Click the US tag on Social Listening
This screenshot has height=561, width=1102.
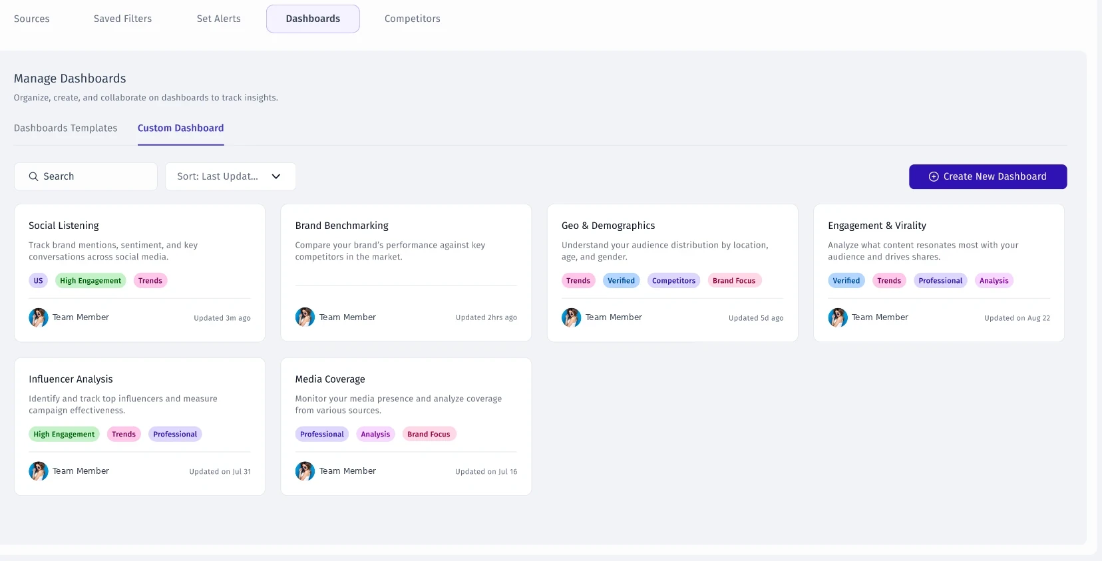pos(38,281)
